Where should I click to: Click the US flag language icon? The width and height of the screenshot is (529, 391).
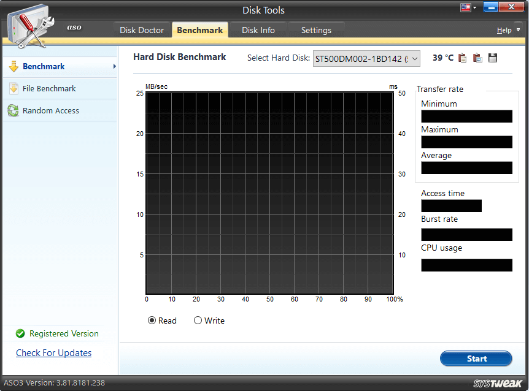[x=465, y=8]
